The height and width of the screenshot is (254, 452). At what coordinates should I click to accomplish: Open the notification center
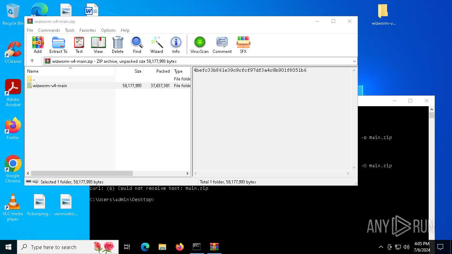pos(440,247)
